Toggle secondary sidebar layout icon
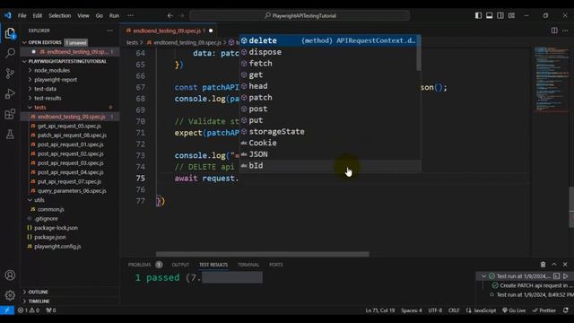Viewport: 574px width, 323px height. [x=500, y=15]
